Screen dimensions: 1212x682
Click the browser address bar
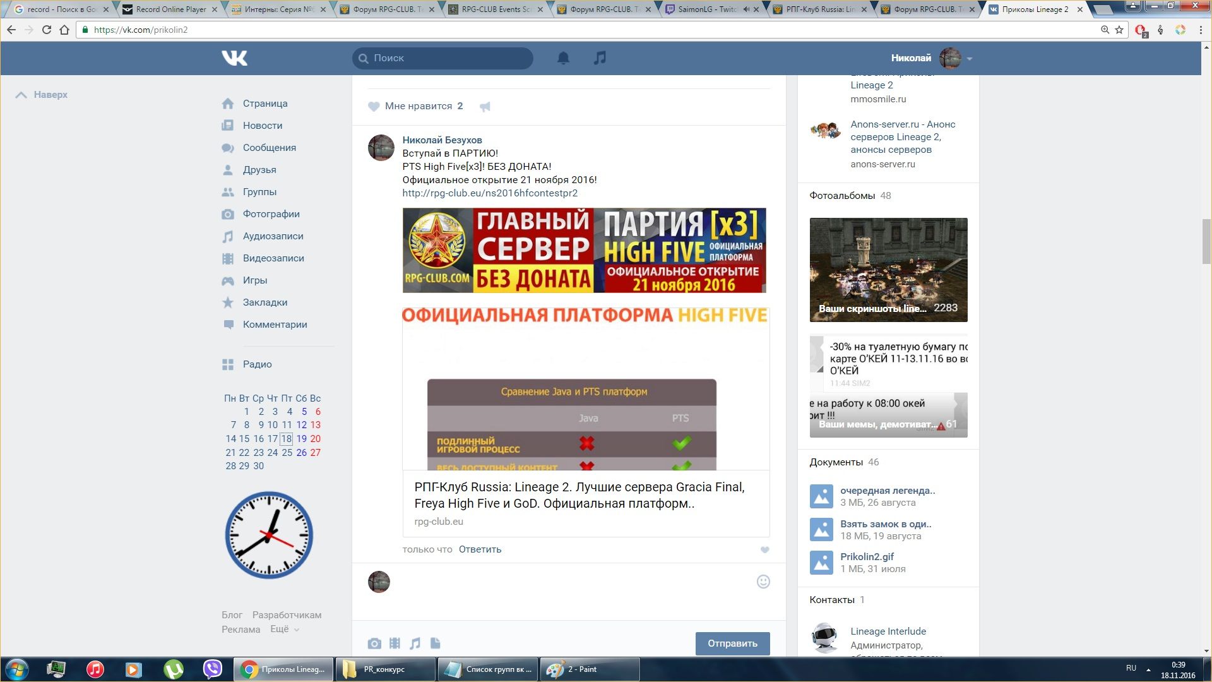[x=593, y=30]
